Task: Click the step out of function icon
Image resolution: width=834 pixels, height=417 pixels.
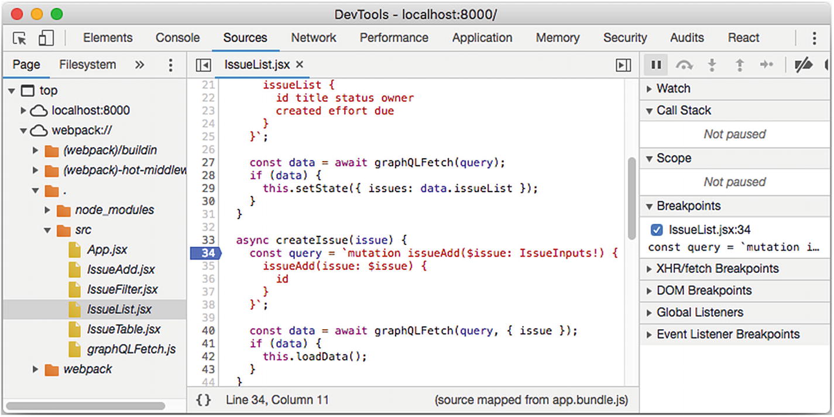Action: (739, 65)
